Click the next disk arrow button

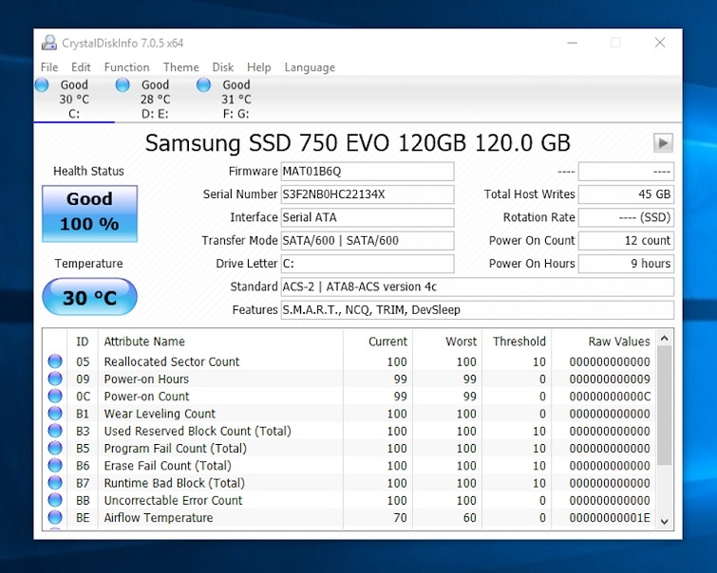pyautogui.click(x=663, y=142)
